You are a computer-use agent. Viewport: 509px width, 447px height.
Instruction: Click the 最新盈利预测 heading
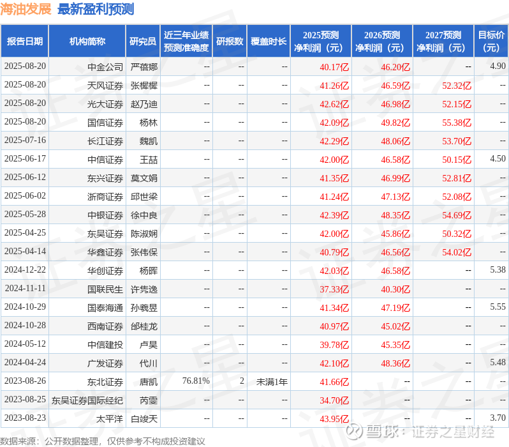(96, 9)
